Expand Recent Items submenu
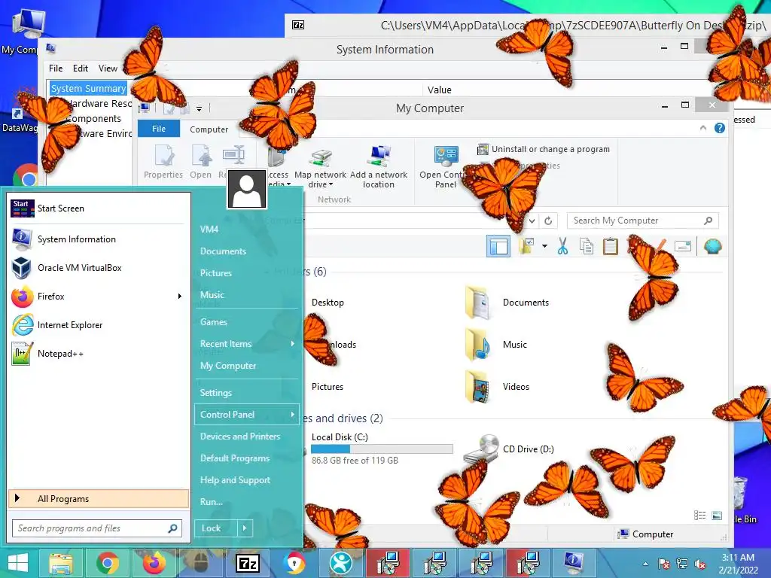This screenshot has height=578, width=771. (293, 343)
